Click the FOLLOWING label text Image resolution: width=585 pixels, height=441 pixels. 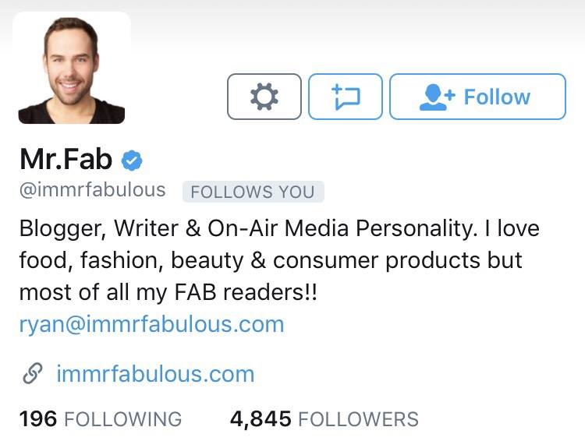[x=122, y=419]
